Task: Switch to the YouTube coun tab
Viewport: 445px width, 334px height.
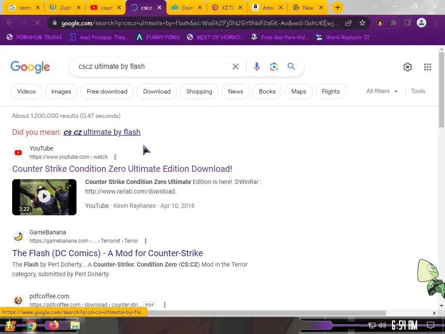Action: (x=106, y=8)
